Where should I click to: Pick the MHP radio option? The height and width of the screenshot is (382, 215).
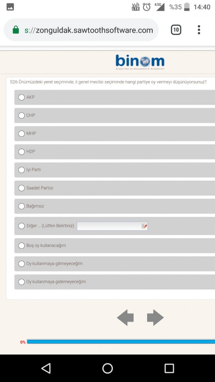pos(21,134)
